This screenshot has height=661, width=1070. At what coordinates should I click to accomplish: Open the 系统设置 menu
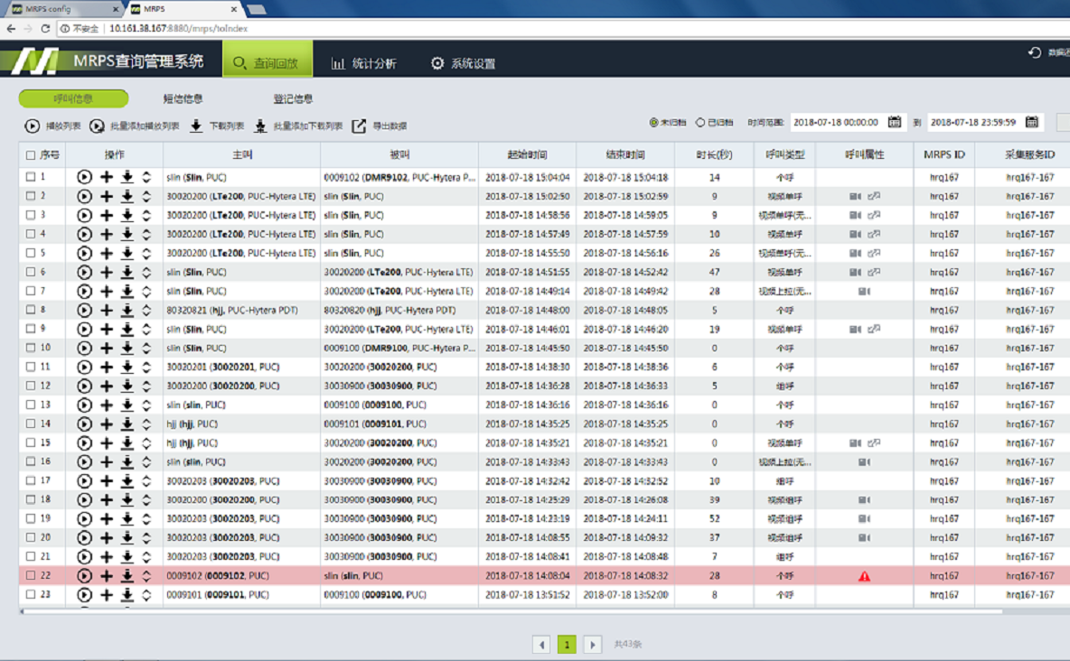463,63
